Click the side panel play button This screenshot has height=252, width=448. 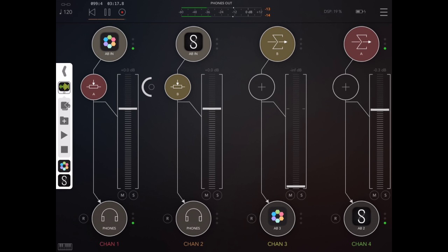coord(64,135)
